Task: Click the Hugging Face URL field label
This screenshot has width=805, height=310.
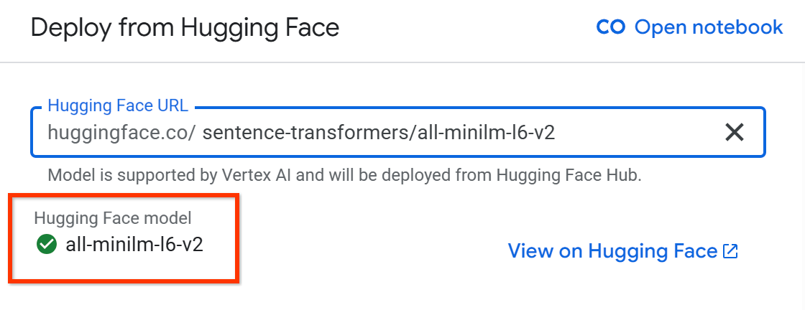Action: pyautogui.click(x=118, y=106)
